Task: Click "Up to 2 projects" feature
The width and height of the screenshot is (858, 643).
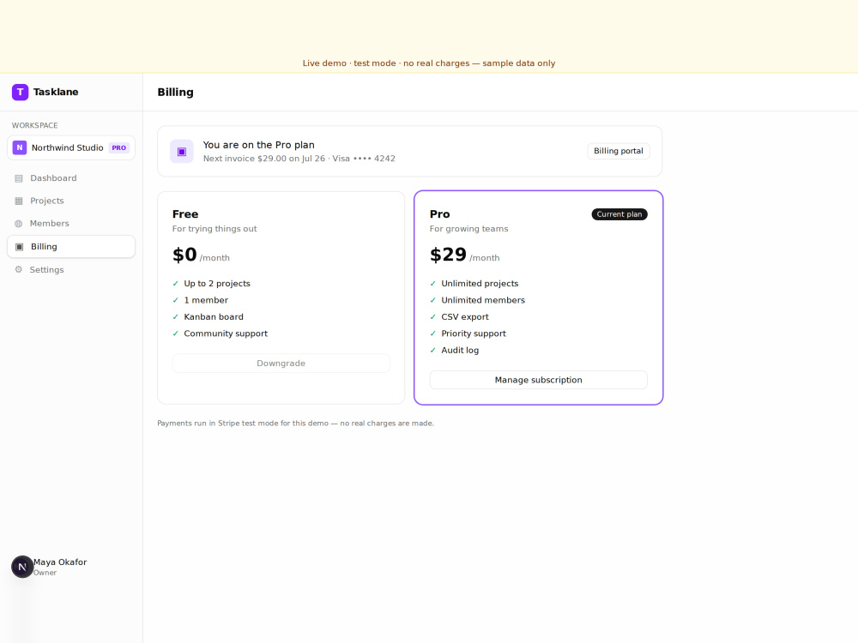Action: [217, 283]
